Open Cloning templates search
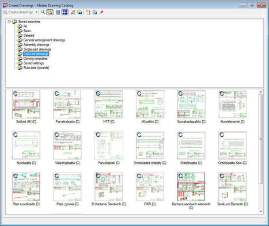The image size is (269, 226). click(35, 59)
